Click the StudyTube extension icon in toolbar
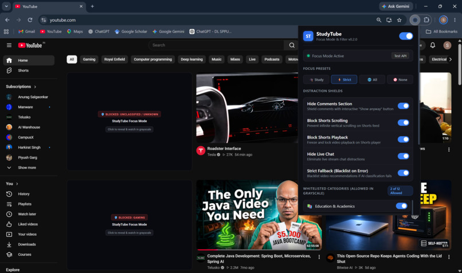Screen dimensions: 462x273 [415, 20]
